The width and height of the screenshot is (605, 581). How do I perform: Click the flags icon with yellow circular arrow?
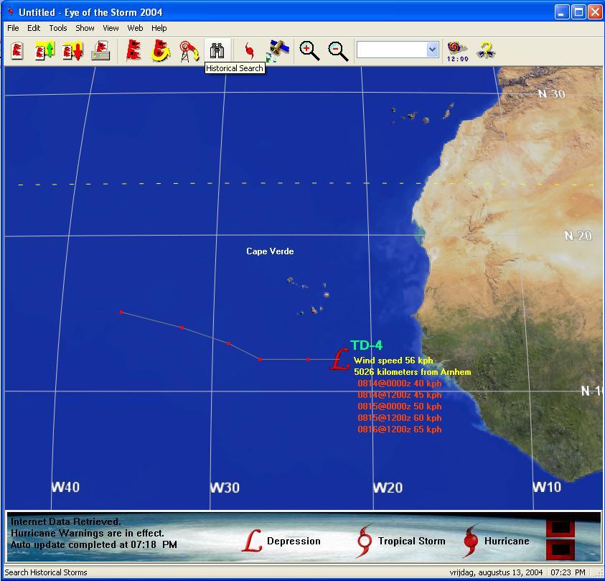(161, 50)
